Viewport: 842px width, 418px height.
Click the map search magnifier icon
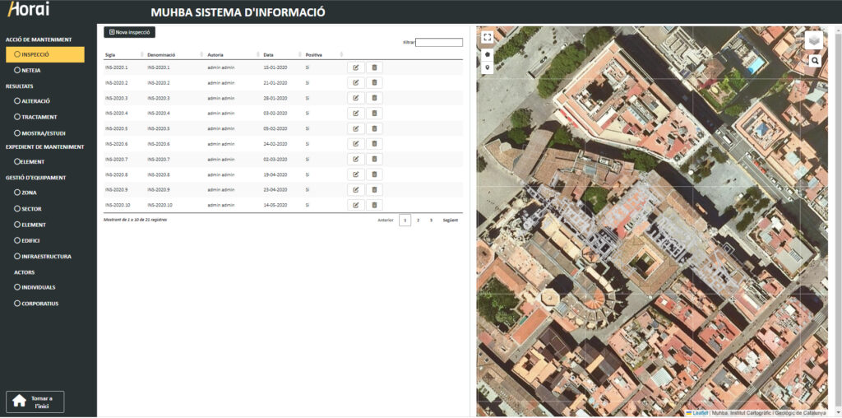(815, 61)
